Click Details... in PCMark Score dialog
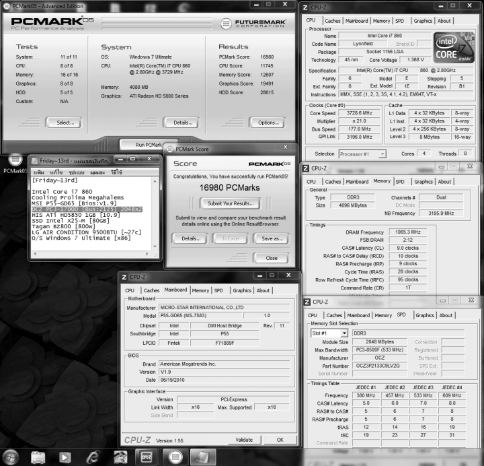This screenshot has width=484, height=466. [190, 238]
